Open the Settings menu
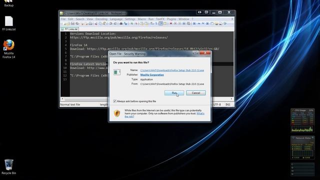The height and width of the screenshot is (180, 320). 130,19
